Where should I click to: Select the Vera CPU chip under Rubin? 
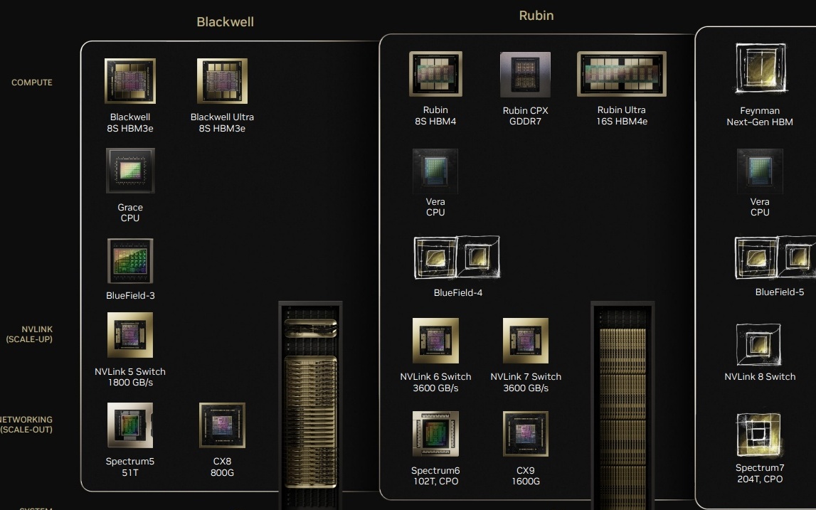point(435,171)
